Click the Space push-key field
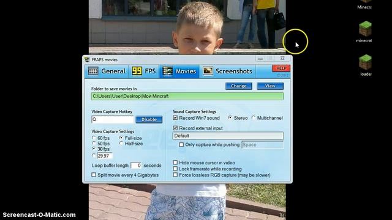The width and height of the screenshot is (392, 220). click(263, 145)
